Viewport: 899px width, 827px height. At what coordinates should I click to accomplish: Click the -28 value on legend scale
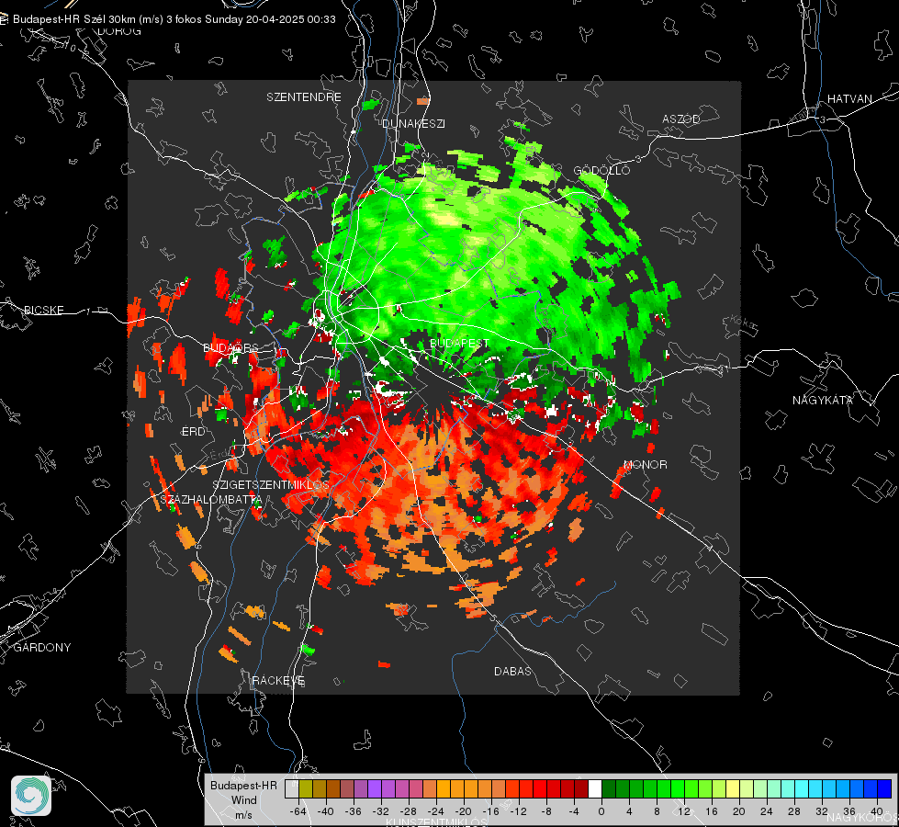[x=409, y=811]
